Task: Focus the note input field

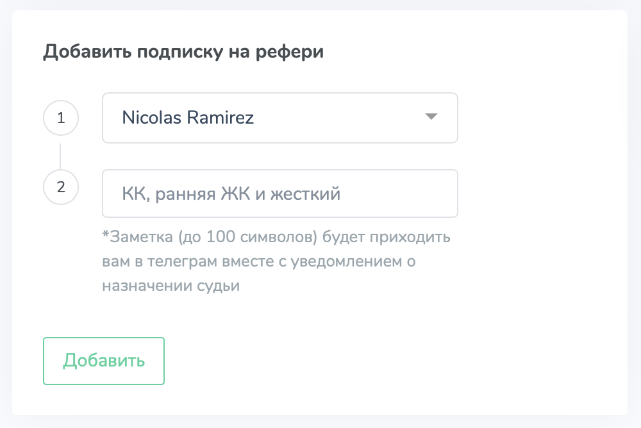Action: 280,193
